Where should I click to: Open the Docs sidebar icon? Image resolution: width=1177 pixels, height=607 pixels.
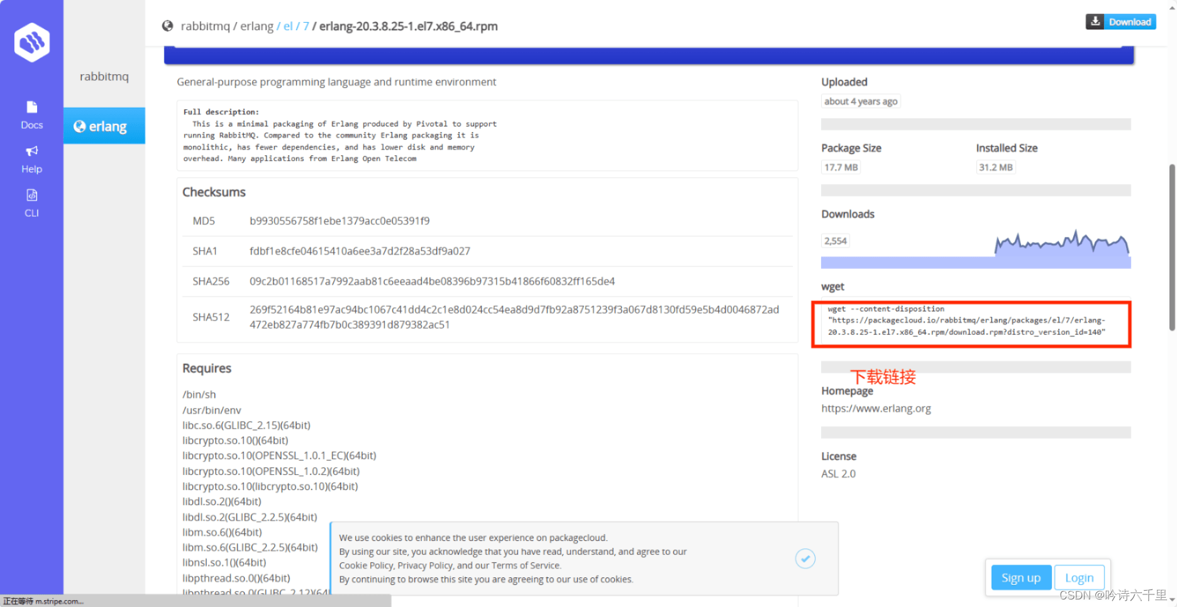[x=31, y=107]
